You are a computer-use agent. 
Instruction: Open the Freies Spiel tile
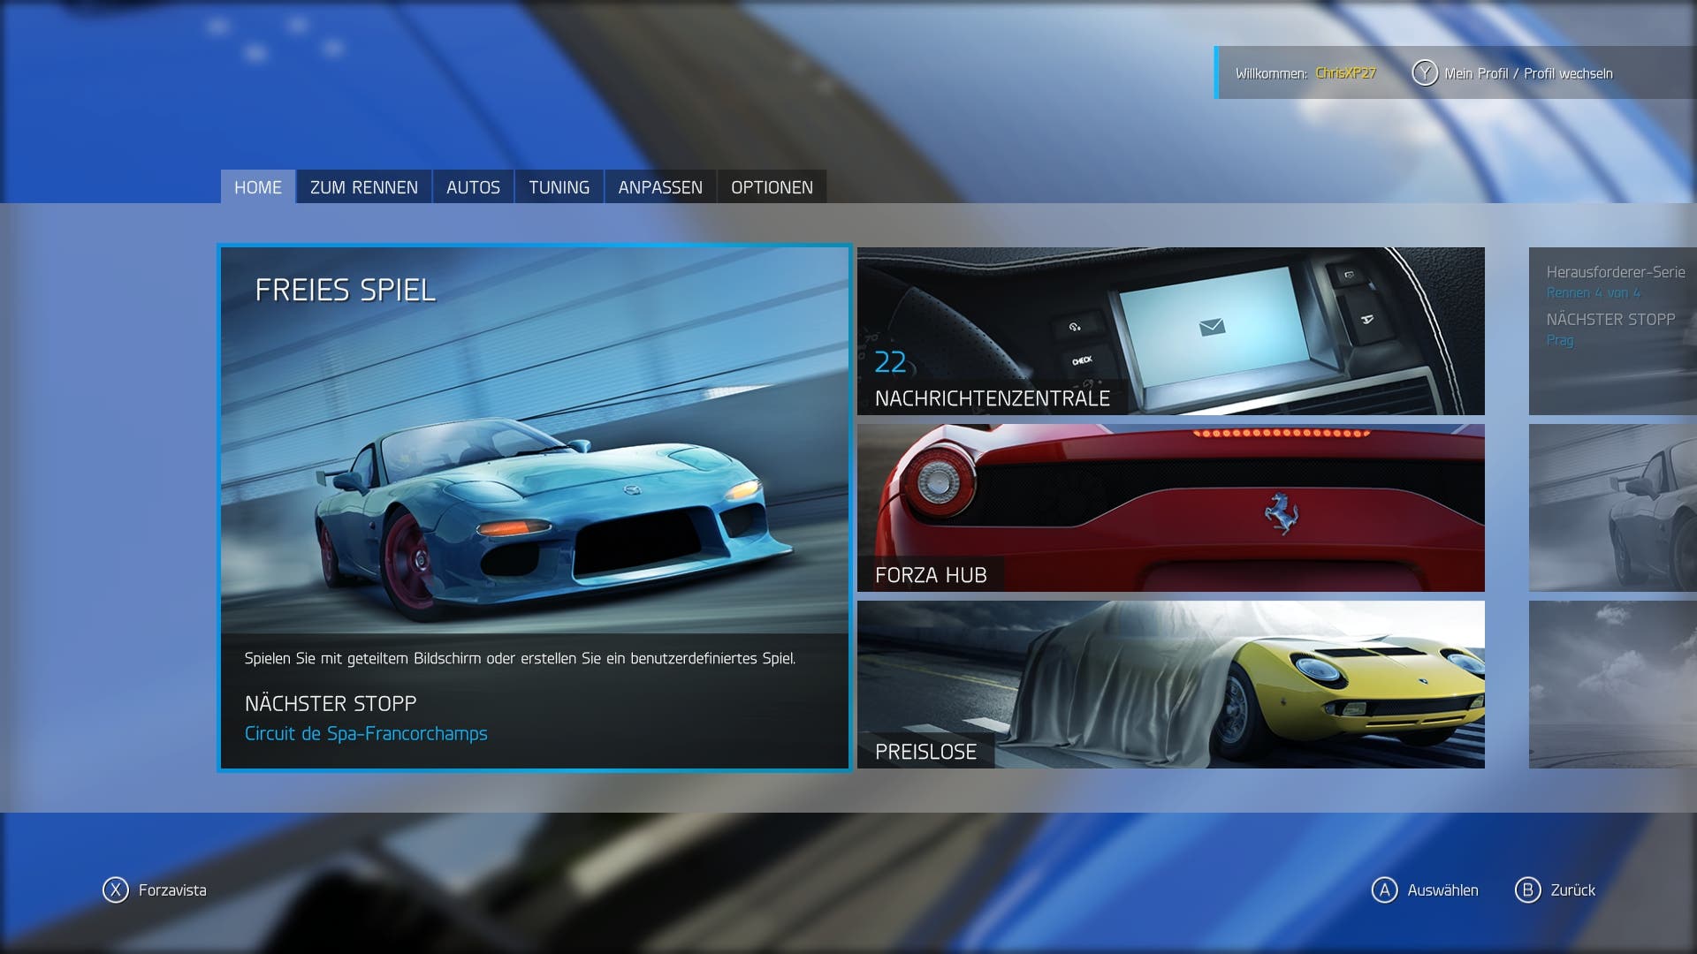tap(534, 477)
